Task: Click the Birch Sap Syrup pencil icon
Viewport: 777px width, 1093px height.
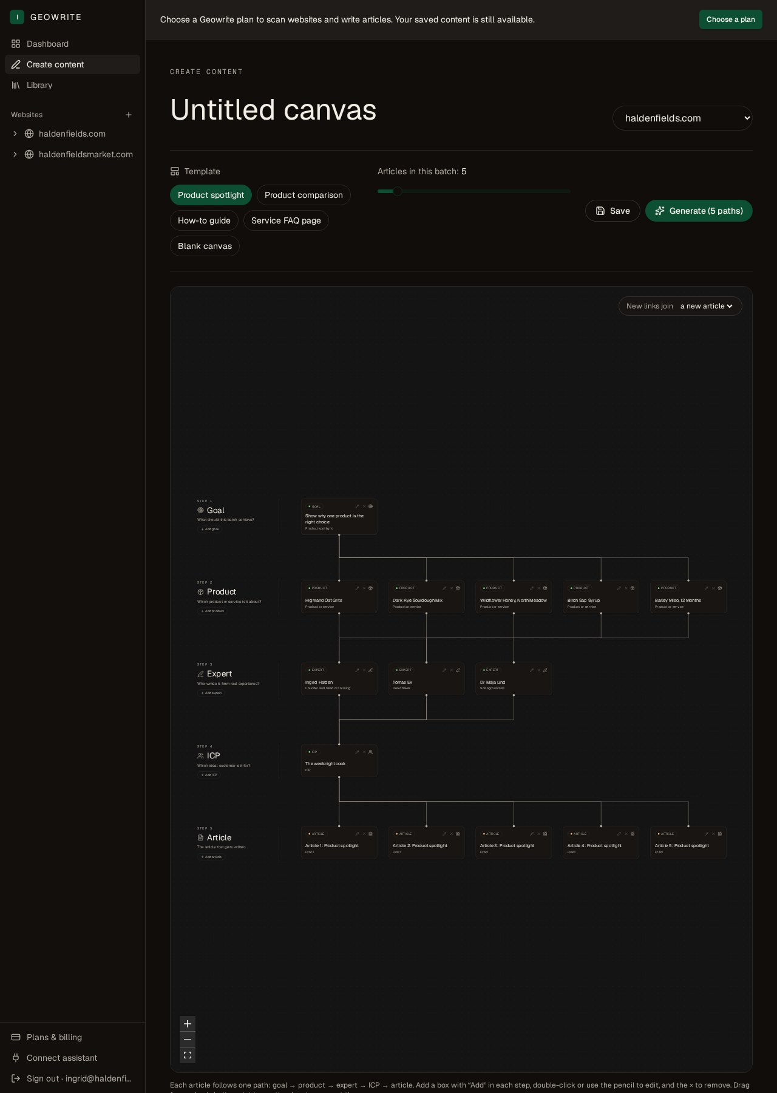Action: point(619,588)
